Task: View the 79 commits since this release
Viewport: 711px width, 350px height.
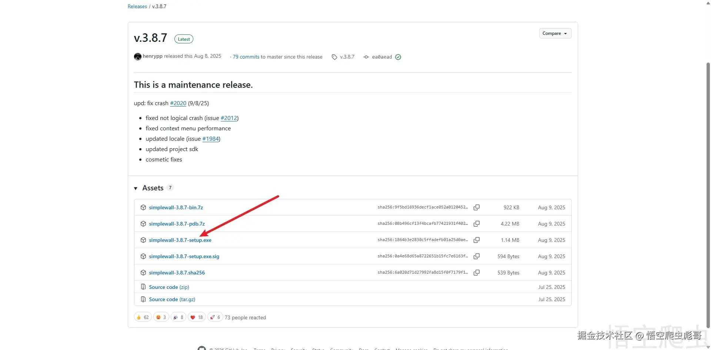Action: 246,57
